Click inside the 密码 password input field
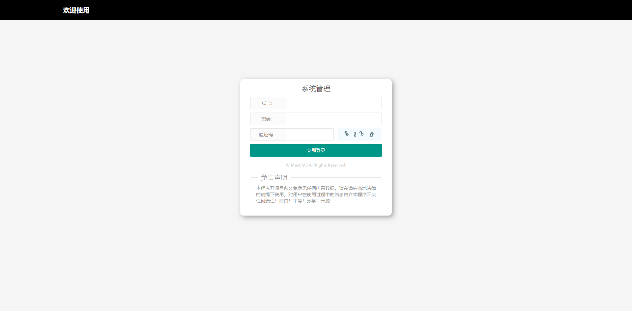This screenshot has height=311, width=632. point(333,118)
